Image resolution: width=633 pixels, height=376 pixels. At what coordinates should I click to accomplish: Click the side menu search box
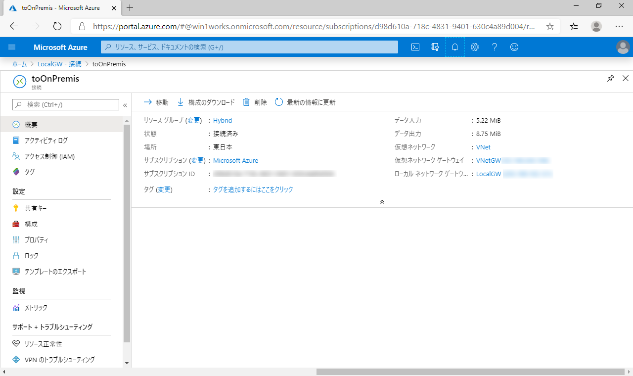pyautogui.click(x=66, y=104)
